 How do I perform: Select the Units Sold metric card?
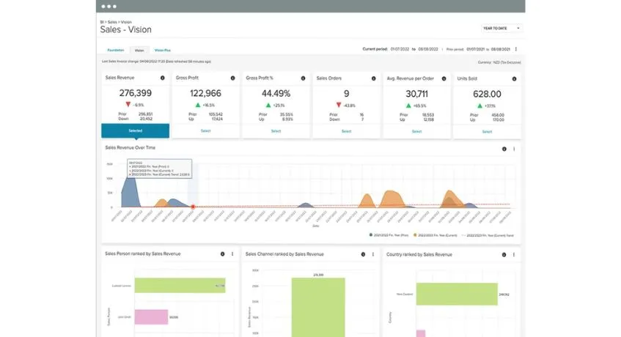(487, 132)
